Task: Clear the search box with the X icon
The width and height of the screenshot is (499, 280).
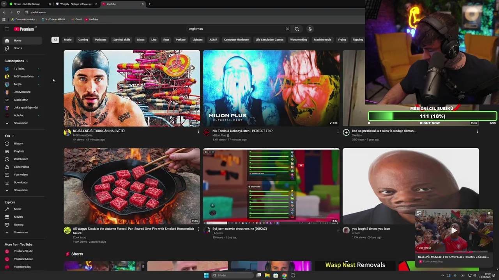Action: (x=287, y=29)
